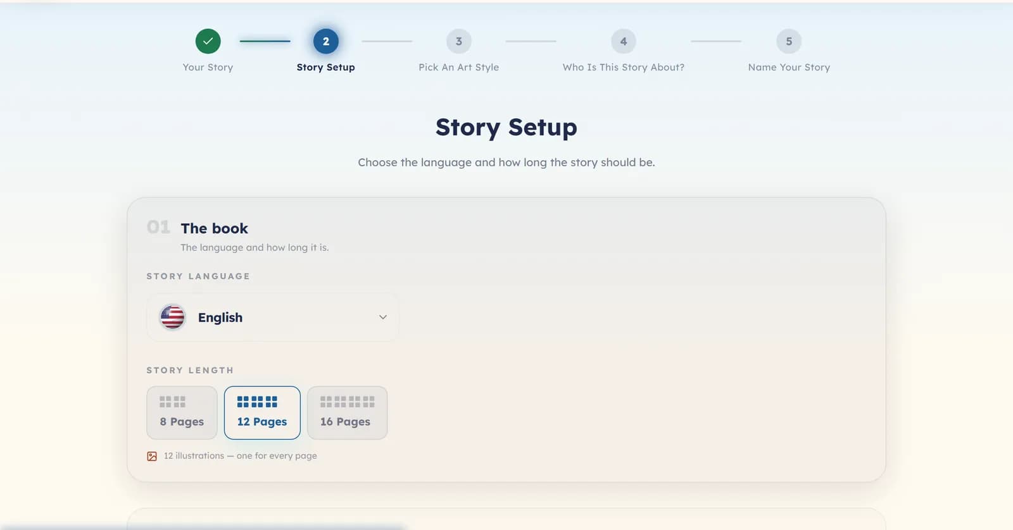Jump to Pick An Art Style step
The image size is (1013, 530).
459,67
